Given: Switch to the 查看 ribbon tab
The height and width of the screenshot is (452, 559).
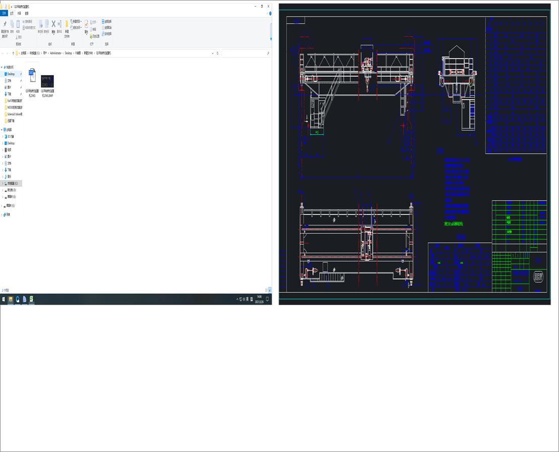Looking at the screenshot, I should click(x=26, y=13).
